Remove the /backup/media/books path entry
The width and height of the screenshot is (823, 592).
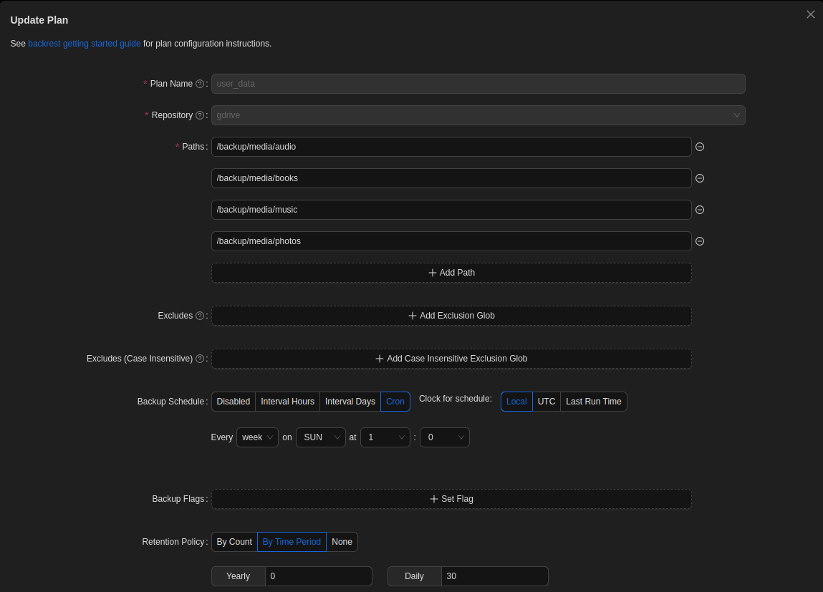click(x=700, y=178)
